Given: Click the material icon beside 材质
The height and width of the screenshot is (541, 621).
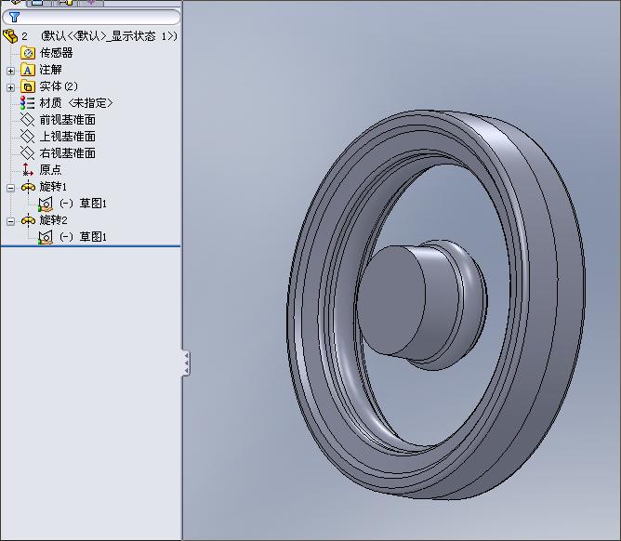Looking at the screenshot, I should 28,103.
